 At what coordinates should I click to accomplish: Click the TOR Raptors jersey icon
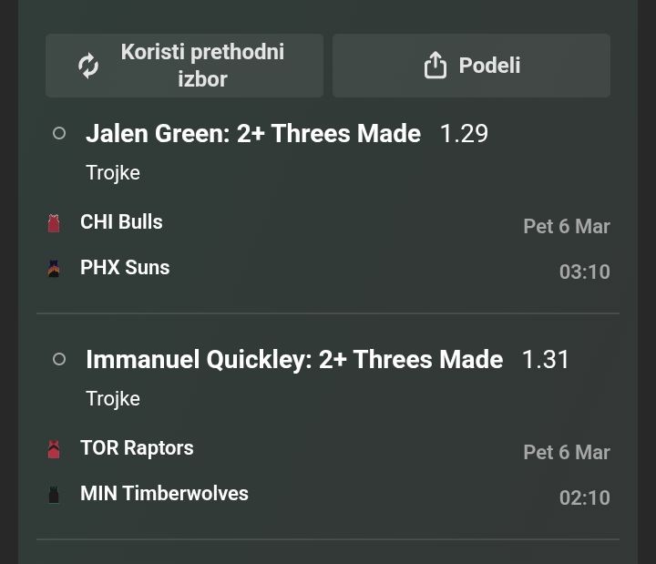pos(54,449)
